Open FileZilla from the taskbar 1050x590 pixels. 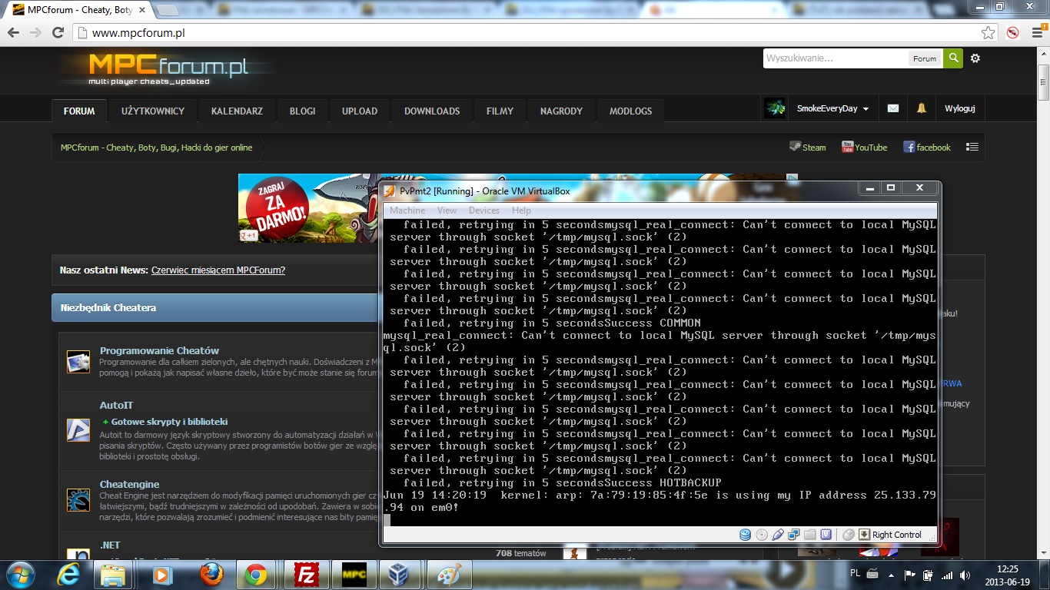(307, 575)
